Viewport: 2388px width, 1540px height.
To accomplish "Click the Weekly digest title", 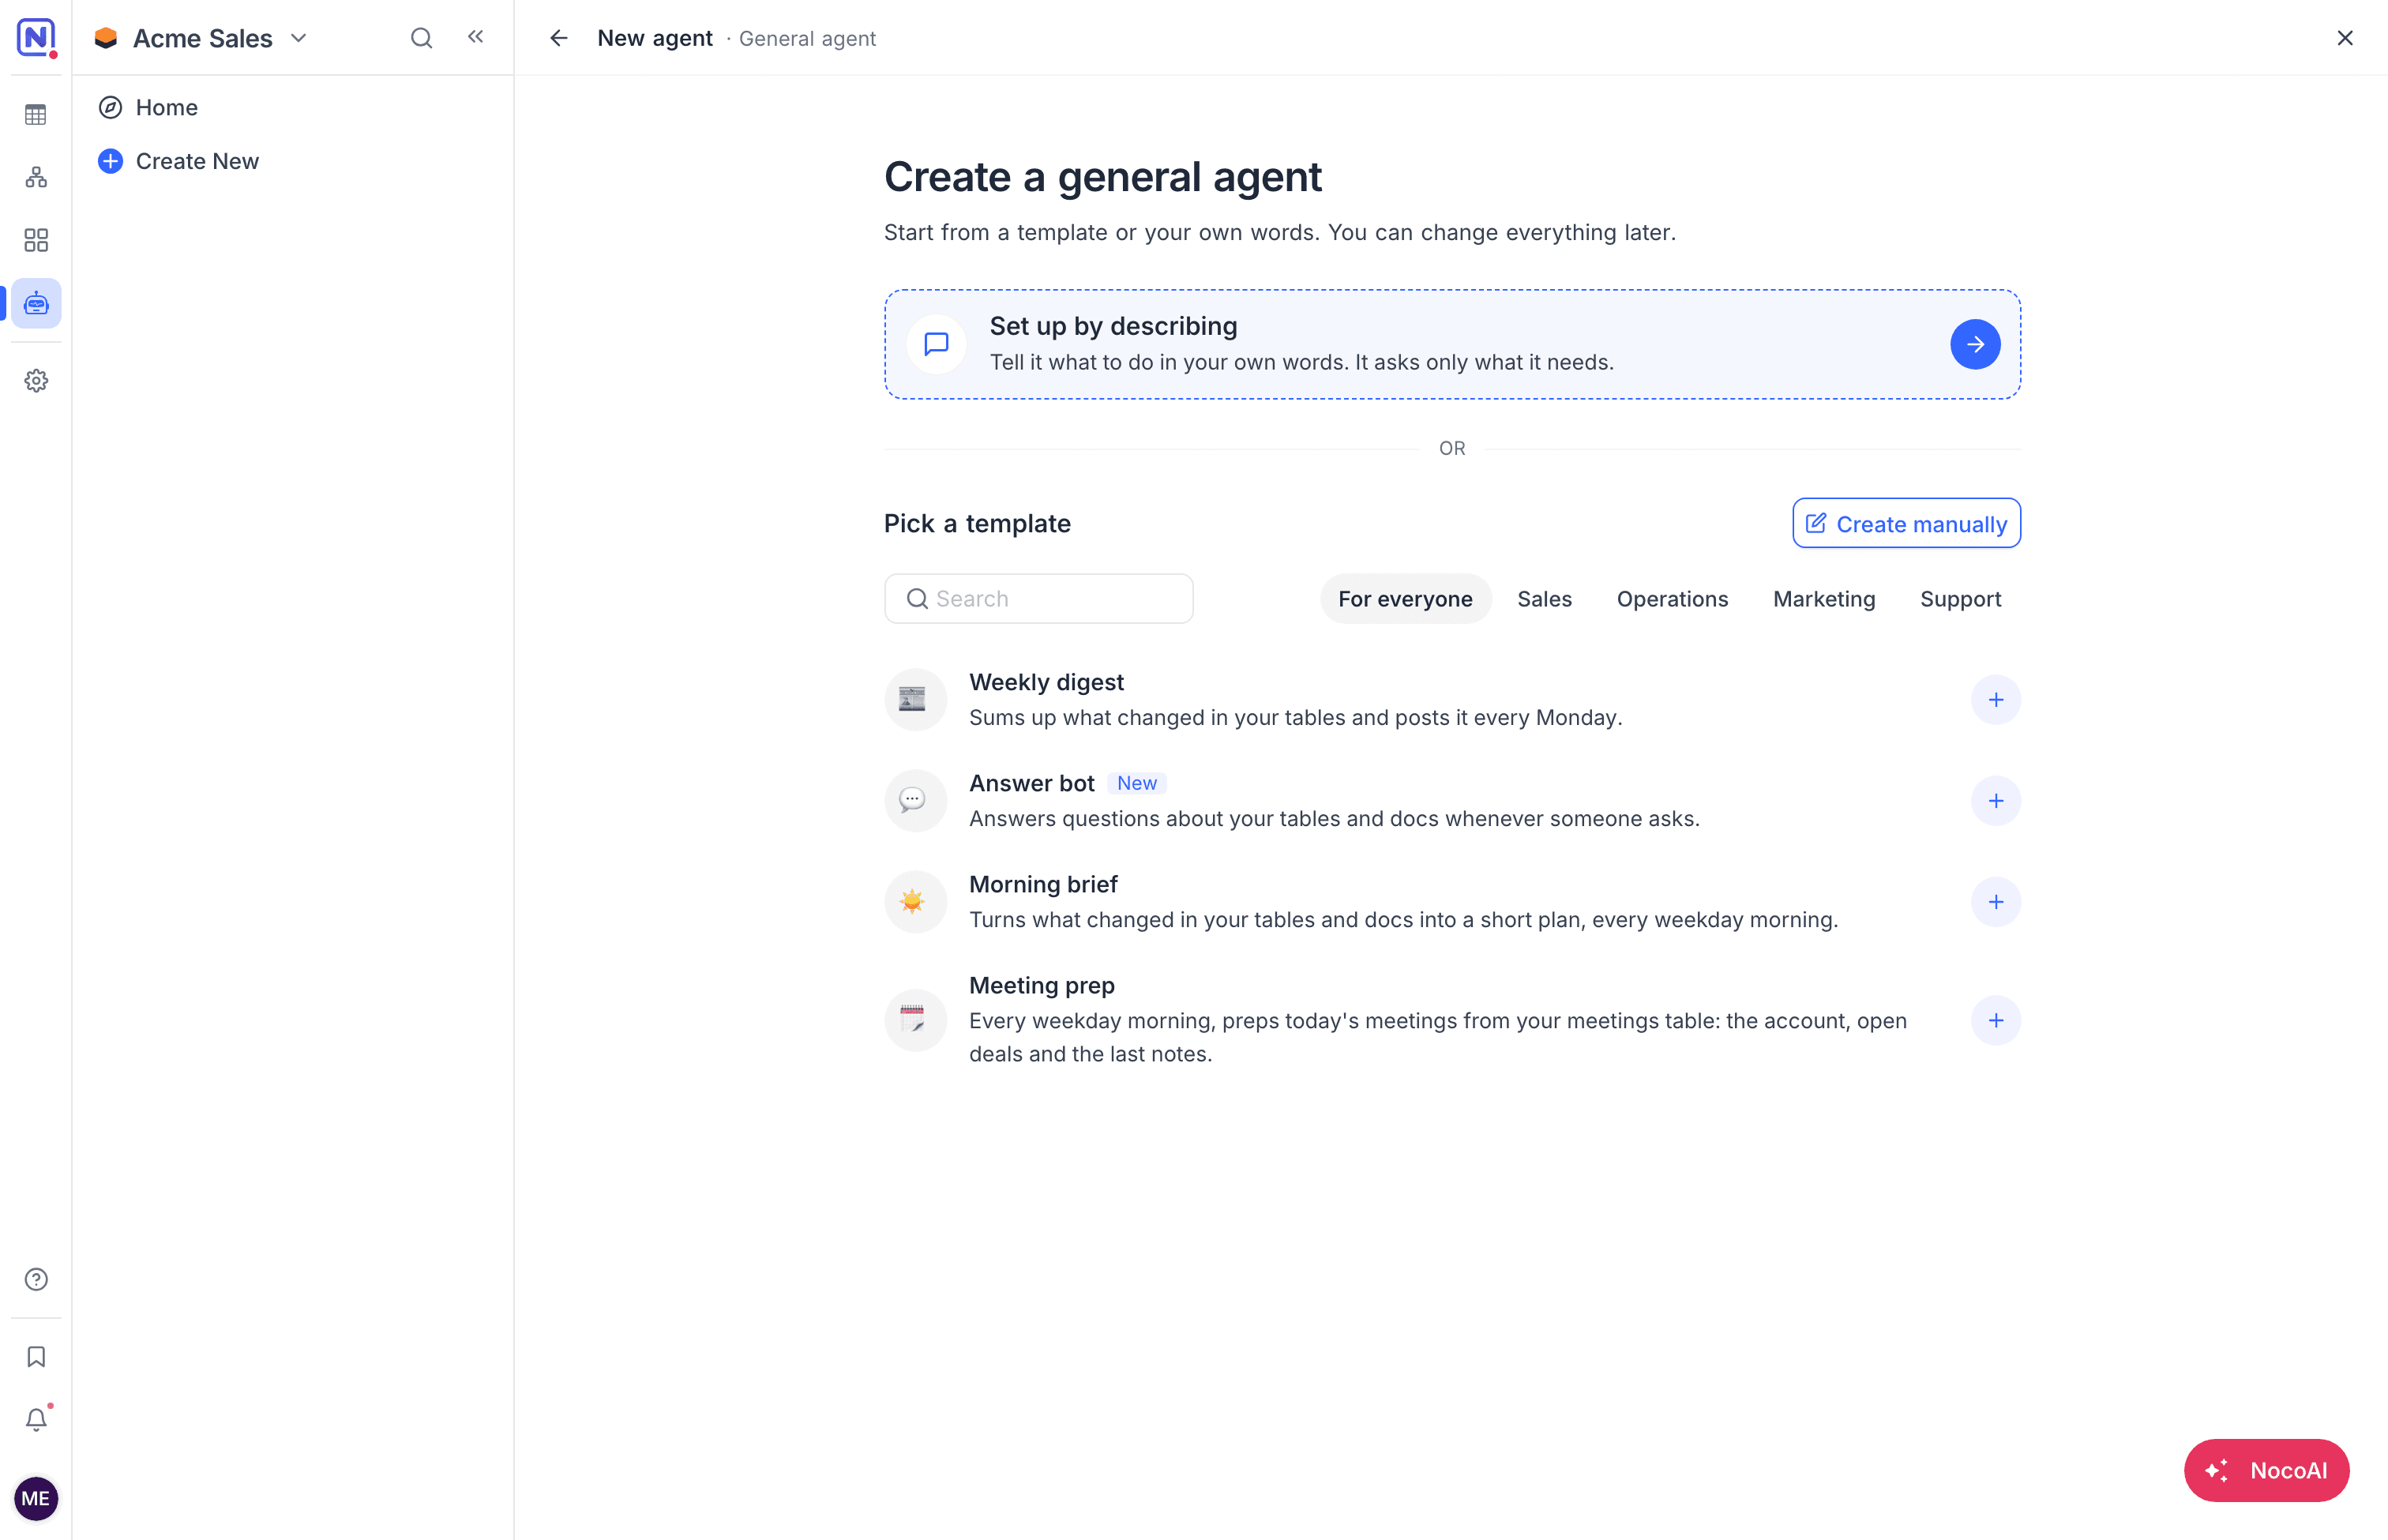I will coord(1046,682).
